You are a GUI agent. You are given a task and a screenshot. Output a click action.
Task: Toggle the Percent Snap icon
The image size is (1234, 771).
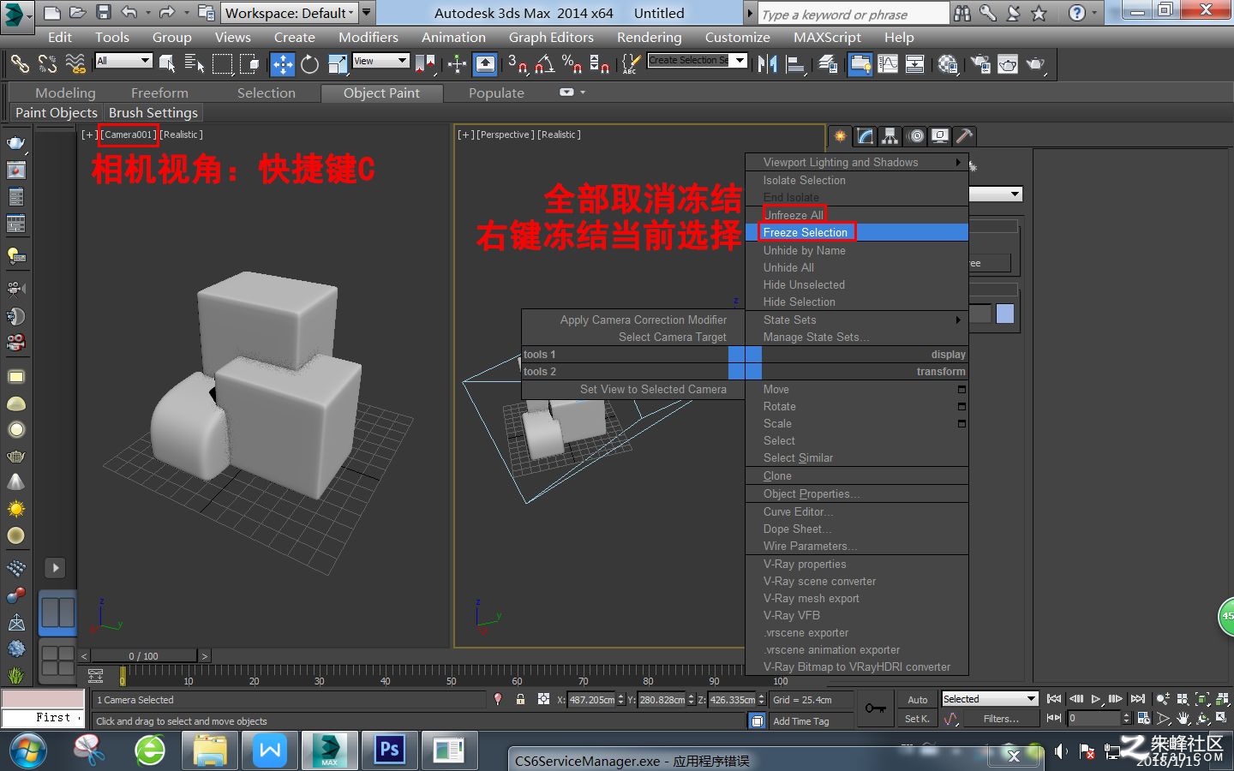(572, 63)
